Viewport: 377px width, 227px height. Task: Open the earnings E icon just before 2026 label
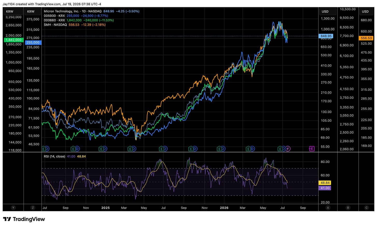219,149
